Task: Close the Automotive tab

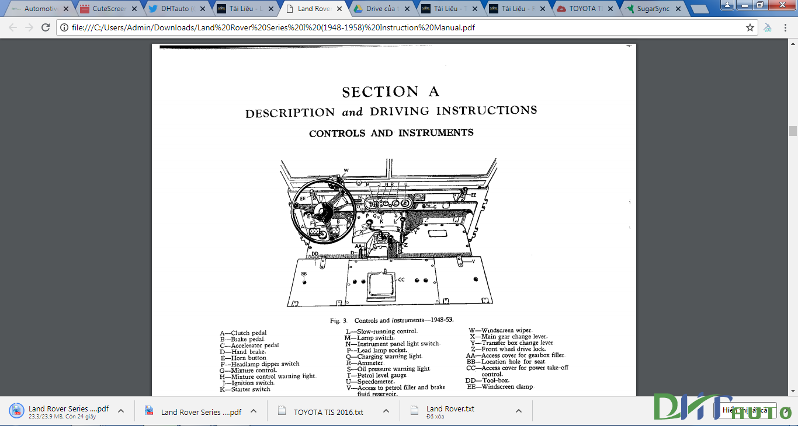Action: (x=65, y=9)
